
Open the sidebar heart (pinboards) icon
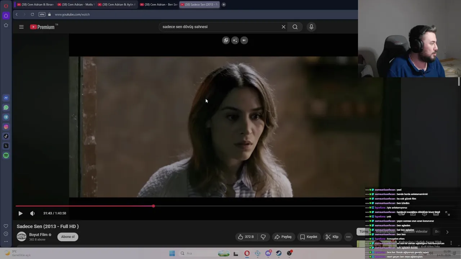[6, 226]
